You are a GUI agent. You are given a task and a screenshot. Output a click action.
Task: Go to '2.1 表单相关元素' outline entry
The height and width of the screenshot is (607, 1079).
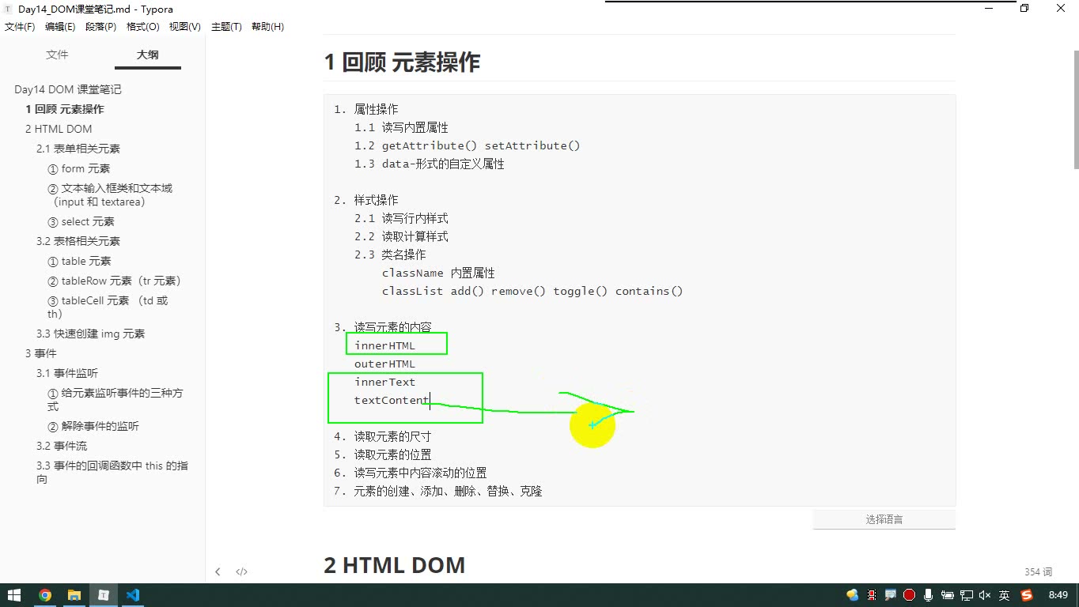point(78,149)
